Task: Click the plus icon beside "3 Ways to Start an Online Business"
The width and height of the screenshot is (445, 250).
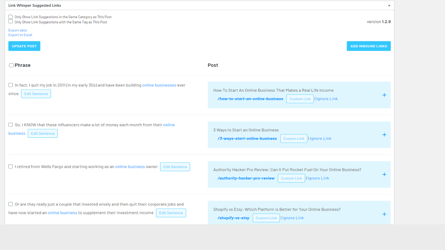Action: tap(384, 135)
